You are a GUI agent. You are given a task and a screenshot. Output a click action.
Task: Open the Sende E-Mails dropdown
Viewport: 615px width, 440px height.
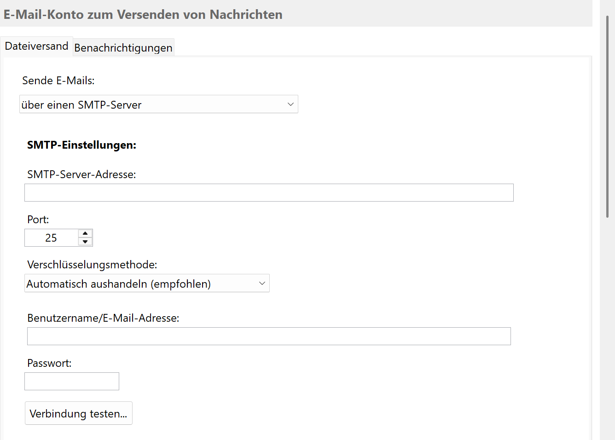[158, 104]
